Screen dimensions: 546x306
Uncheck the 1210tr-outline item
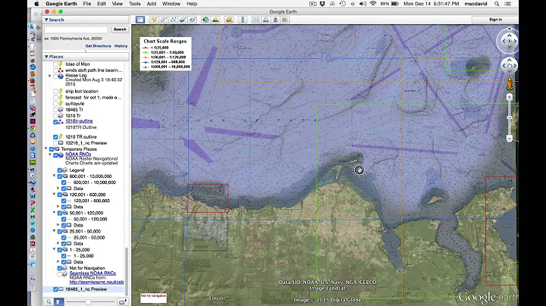(x=55, y=122)
